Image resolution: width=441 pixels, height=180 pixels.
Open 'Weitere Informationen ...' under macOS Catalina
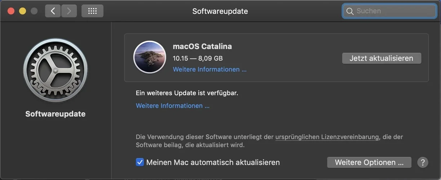pos(210,69)
